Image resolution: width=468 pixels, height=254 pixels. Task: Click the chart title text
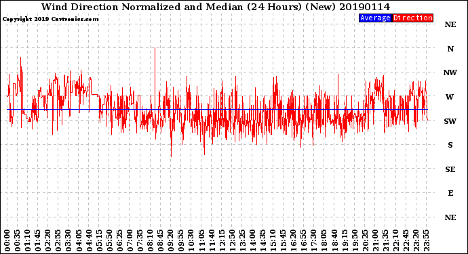click(216, 7)
